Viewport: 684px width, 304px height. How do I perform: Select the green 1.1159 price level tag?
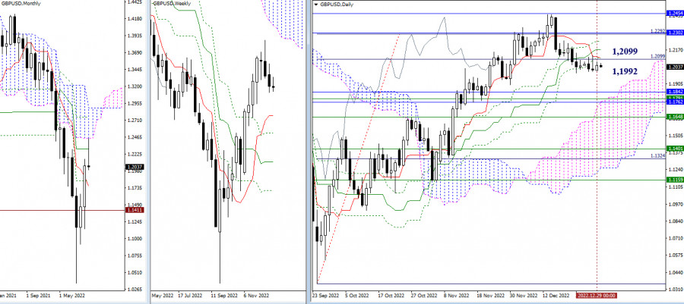674,180
